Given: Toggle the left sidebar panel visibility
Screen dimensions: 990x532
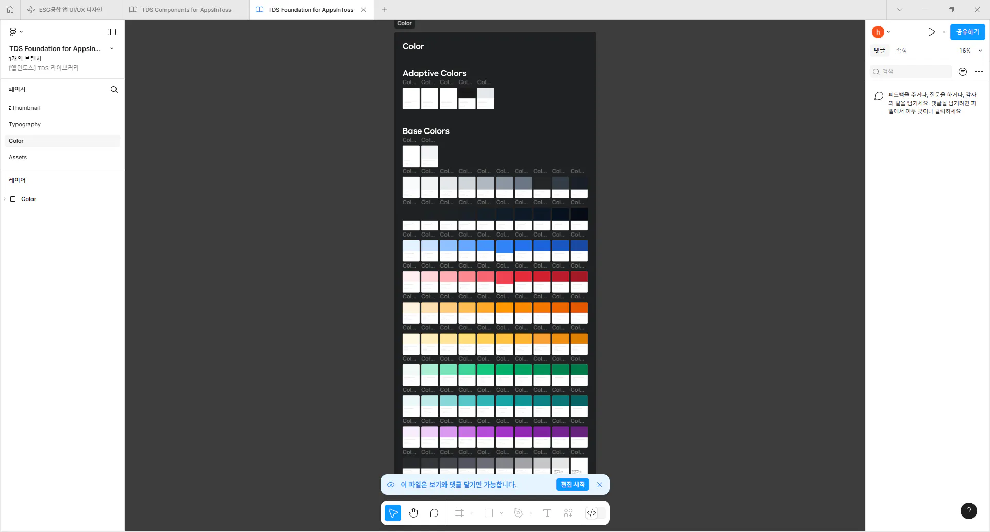Looking at the screenshot, I should coord(112,32).
